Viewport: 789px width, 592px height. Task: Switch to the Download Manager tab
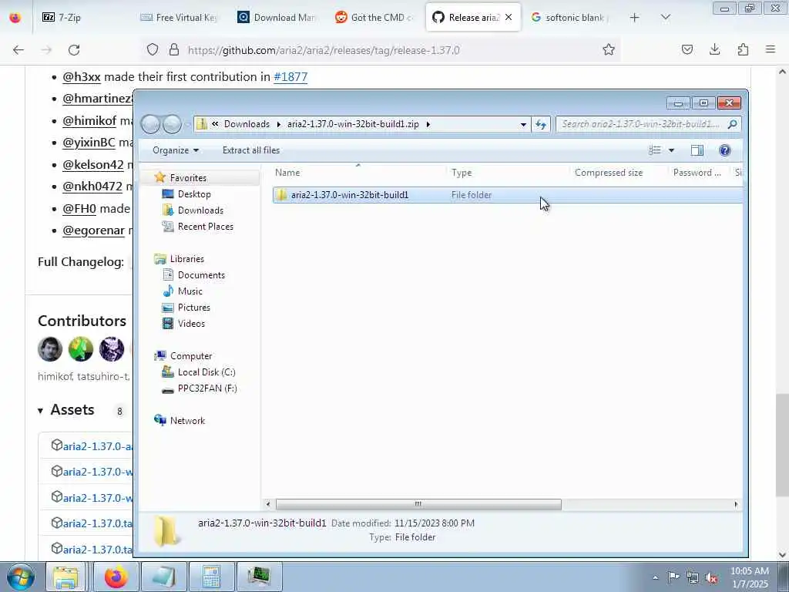277,18
